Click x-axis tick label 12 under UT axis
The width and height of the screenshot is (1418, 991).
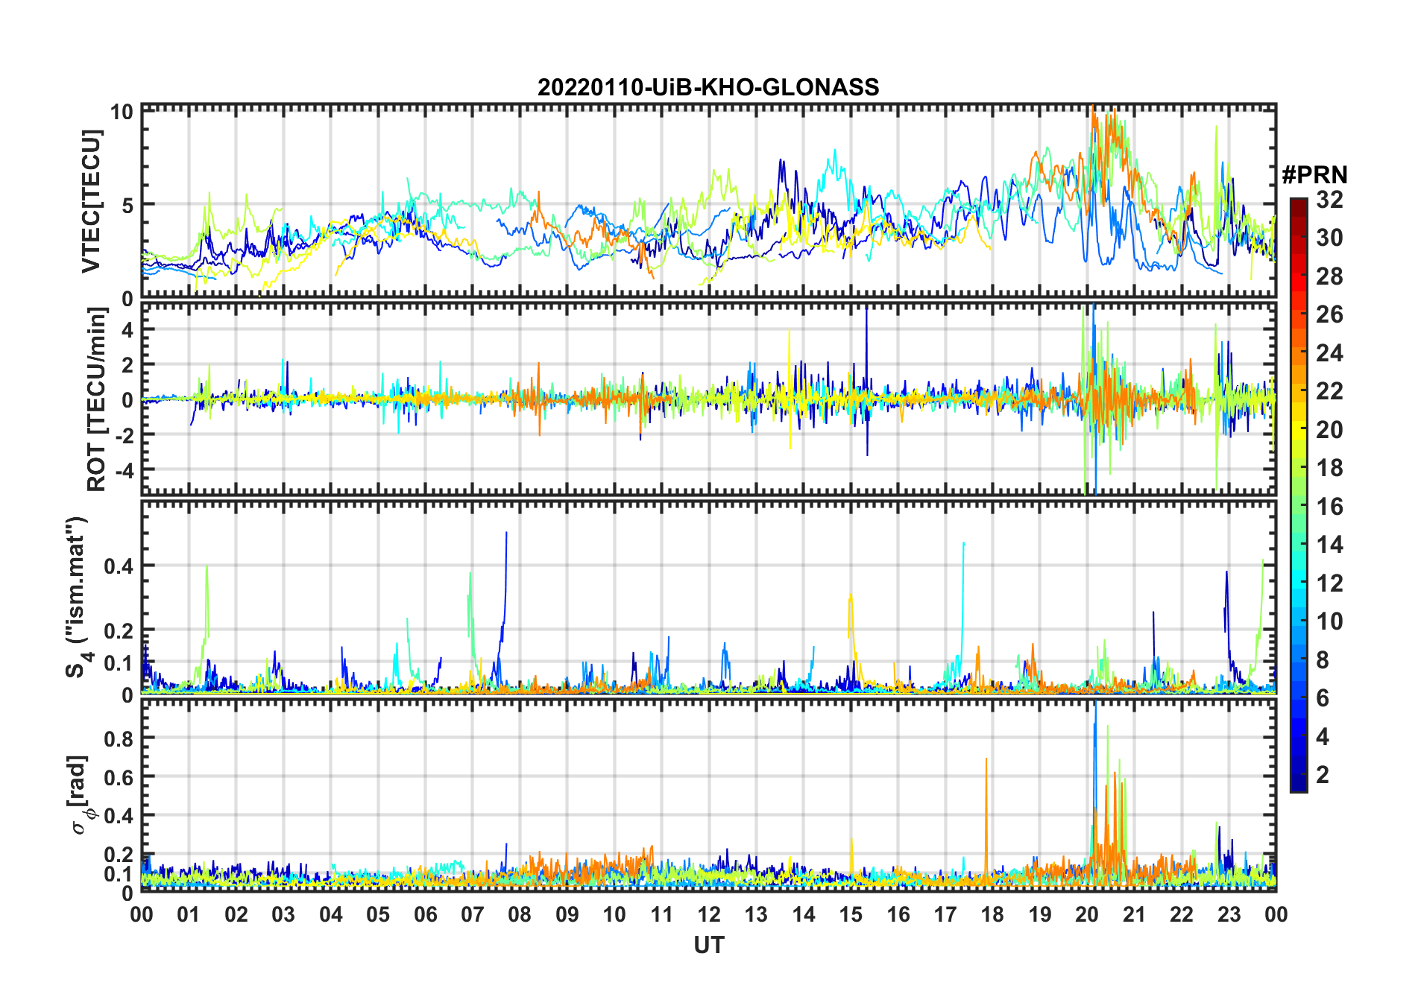tap(709, 914)
